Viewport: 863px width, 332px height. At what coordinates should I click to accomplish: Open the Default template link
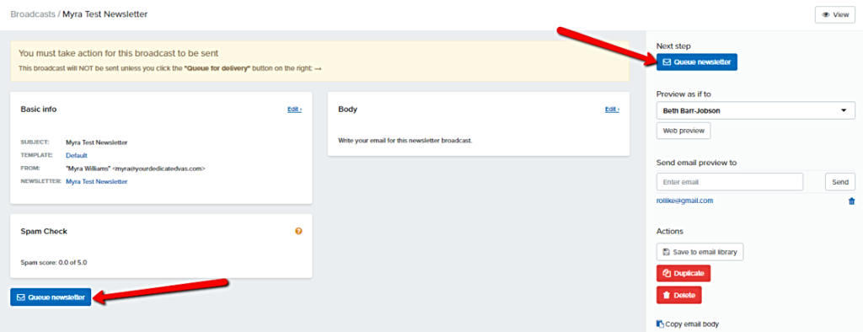click(x=77, y=155)
